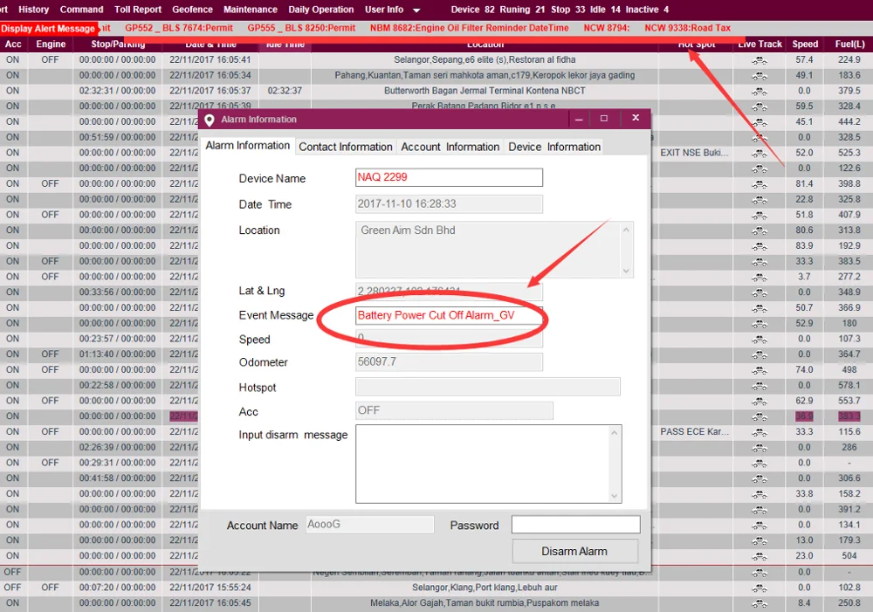Screen dimensions: 873x612
Task: Open Live Track for the Selangor Sepang row
Action: [760, 60]
